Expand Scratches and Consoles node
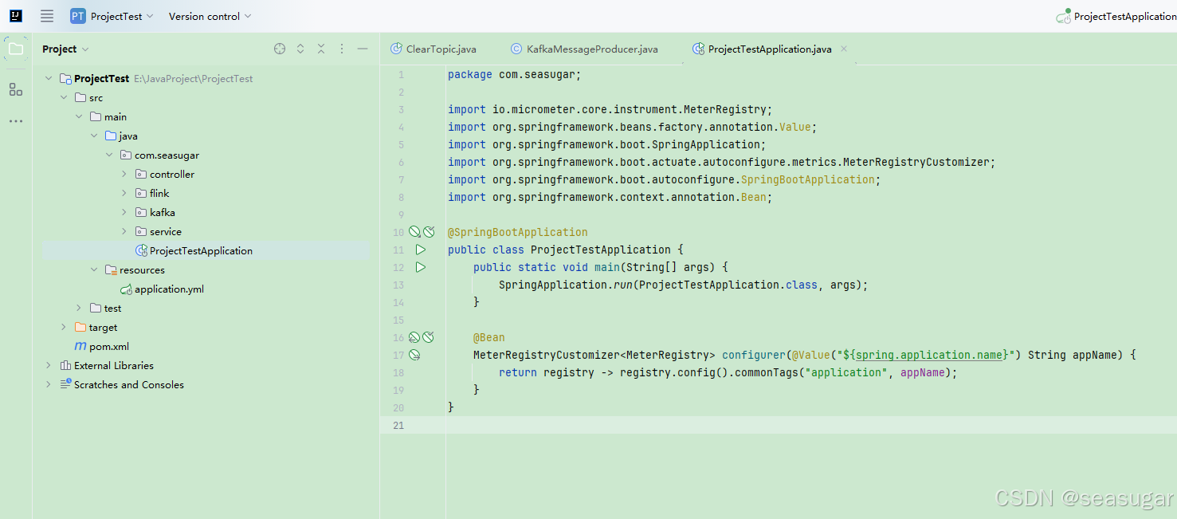 click(49, 385)
